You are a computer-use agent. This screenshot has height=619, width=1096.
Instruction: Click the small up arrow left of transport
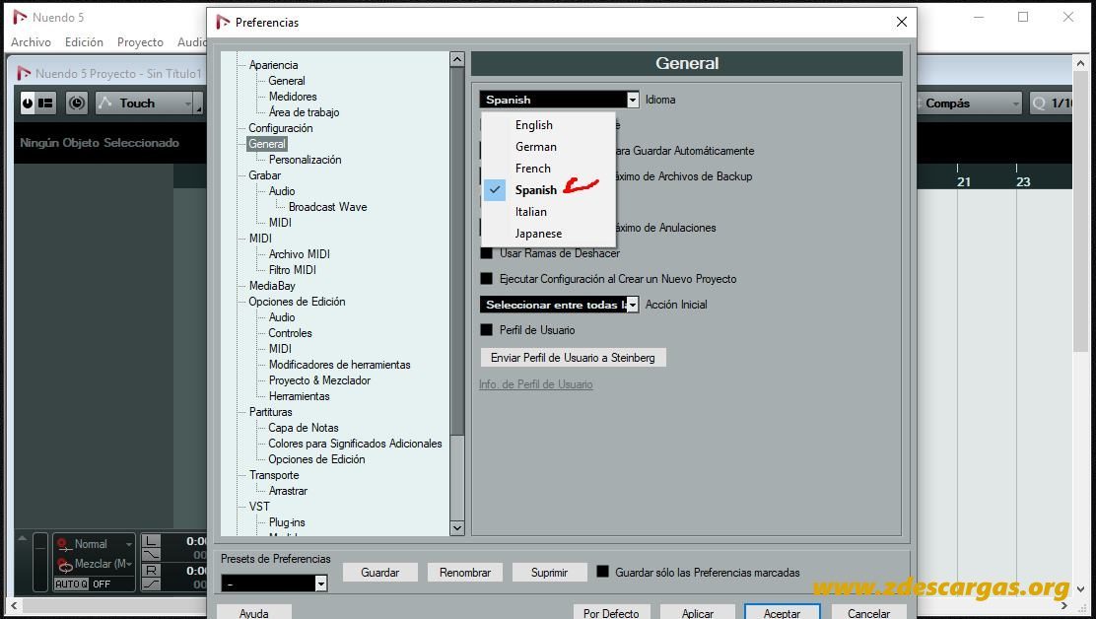[23, 538]
